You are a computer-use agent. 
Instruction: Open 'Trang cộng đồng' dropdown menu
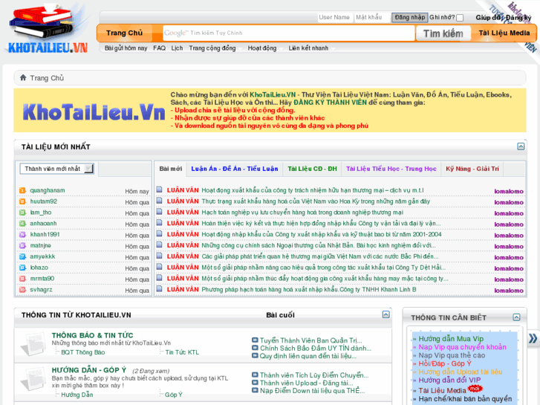point(215,48)
